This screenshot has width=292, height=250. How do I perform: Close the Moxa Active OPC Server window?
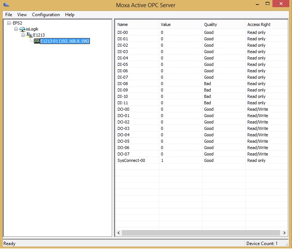pos(281,3)
